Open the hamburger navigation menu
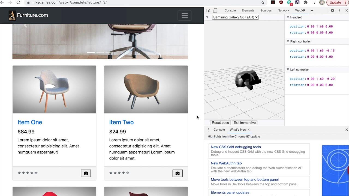The image size is (349, 196). [185, 16]
